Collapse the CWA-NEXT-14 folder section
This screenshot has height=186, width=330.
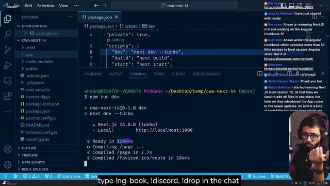47,40
